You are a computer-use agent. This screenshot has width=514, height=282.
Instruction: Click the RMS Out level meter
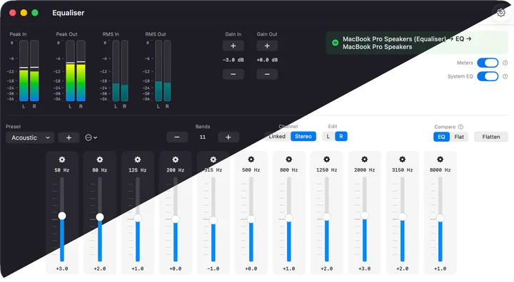click(x=163, y=70)
